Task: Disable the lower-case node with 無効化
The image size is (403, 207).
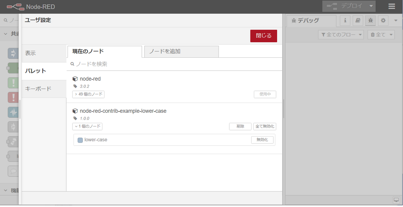Action: tap(262, 140)
